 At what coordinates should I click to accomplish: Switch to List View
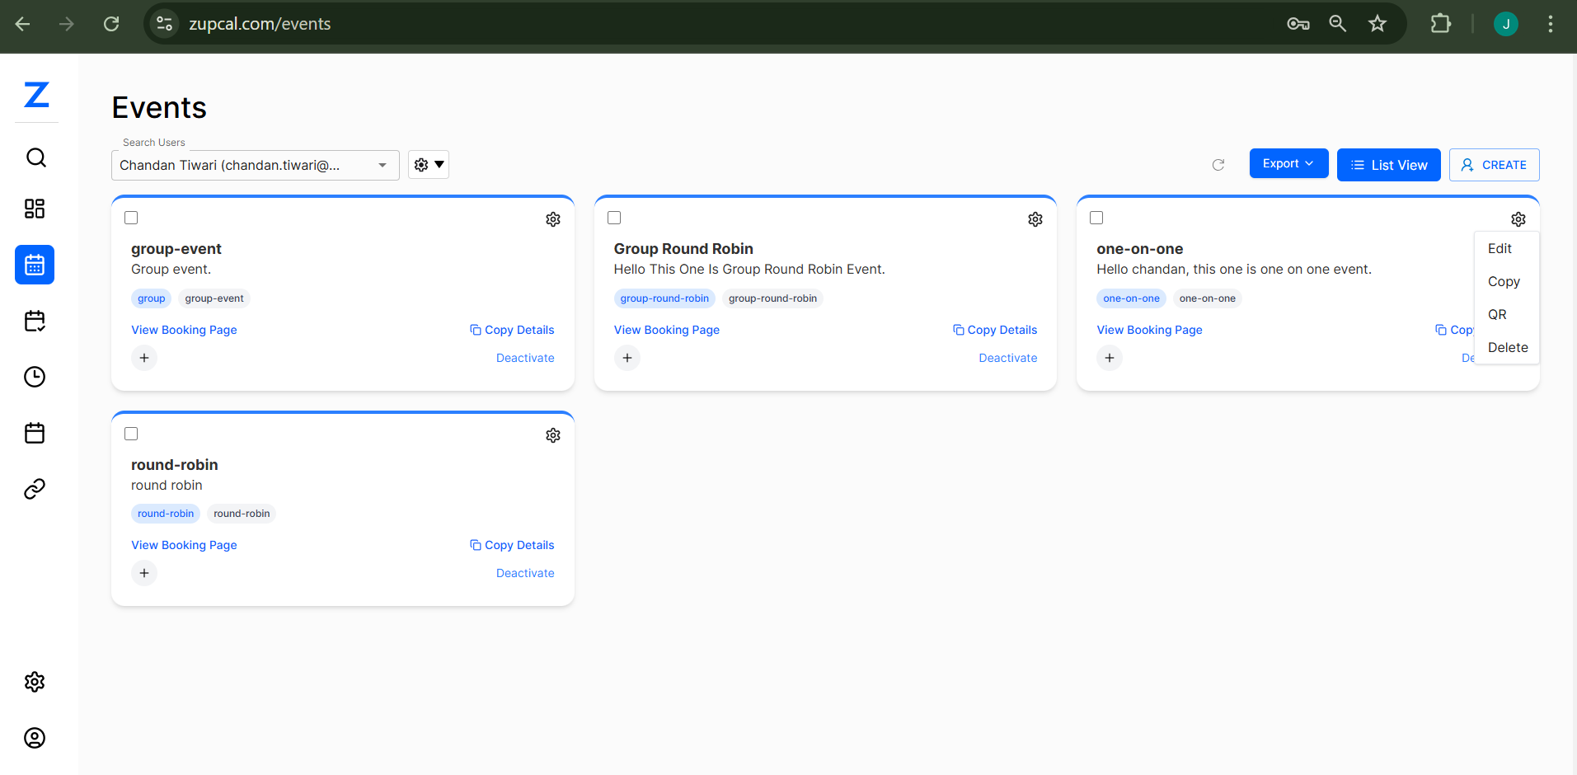[1388, 165]
